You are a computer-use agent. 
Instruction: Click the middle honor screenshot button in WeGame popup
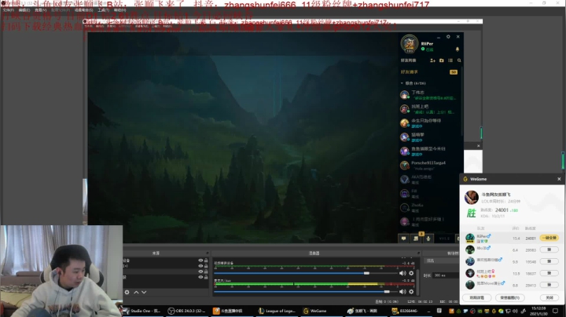(509, 297)
